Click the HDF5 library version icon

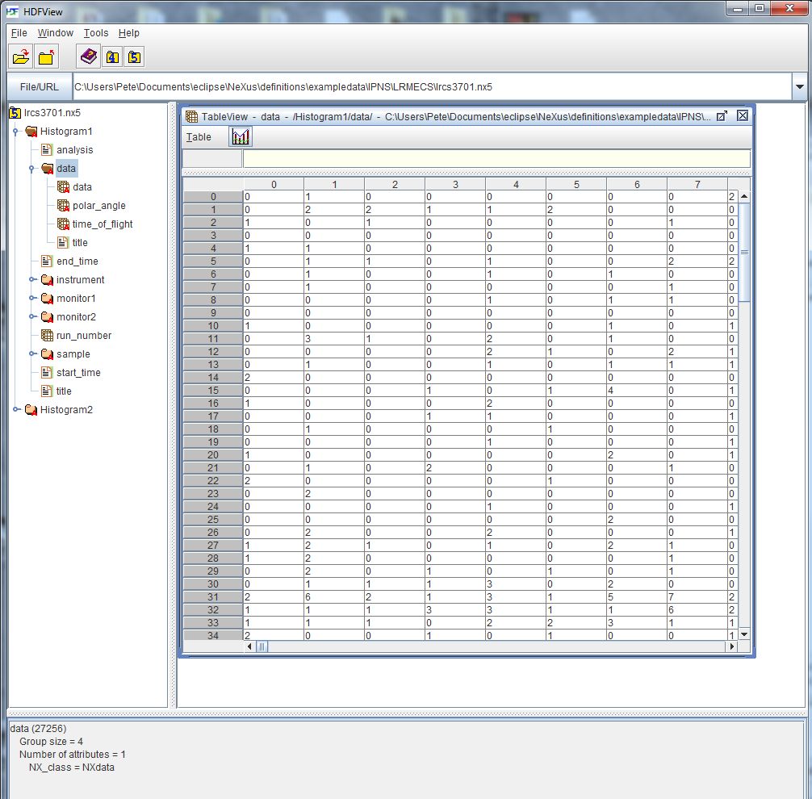pos(134,56)
